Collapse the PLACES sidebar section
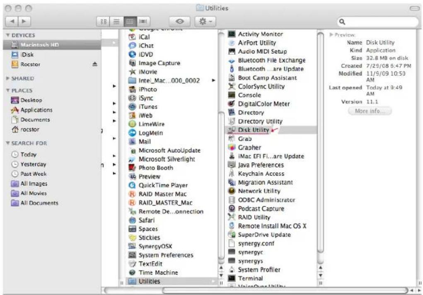 click(x=7, y=90)
